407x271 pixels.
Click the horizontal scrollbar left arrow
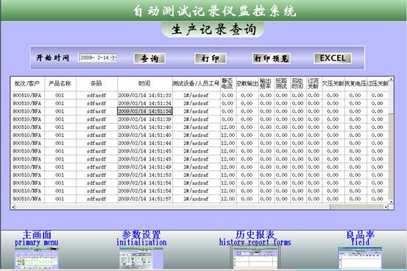point(13,207)
